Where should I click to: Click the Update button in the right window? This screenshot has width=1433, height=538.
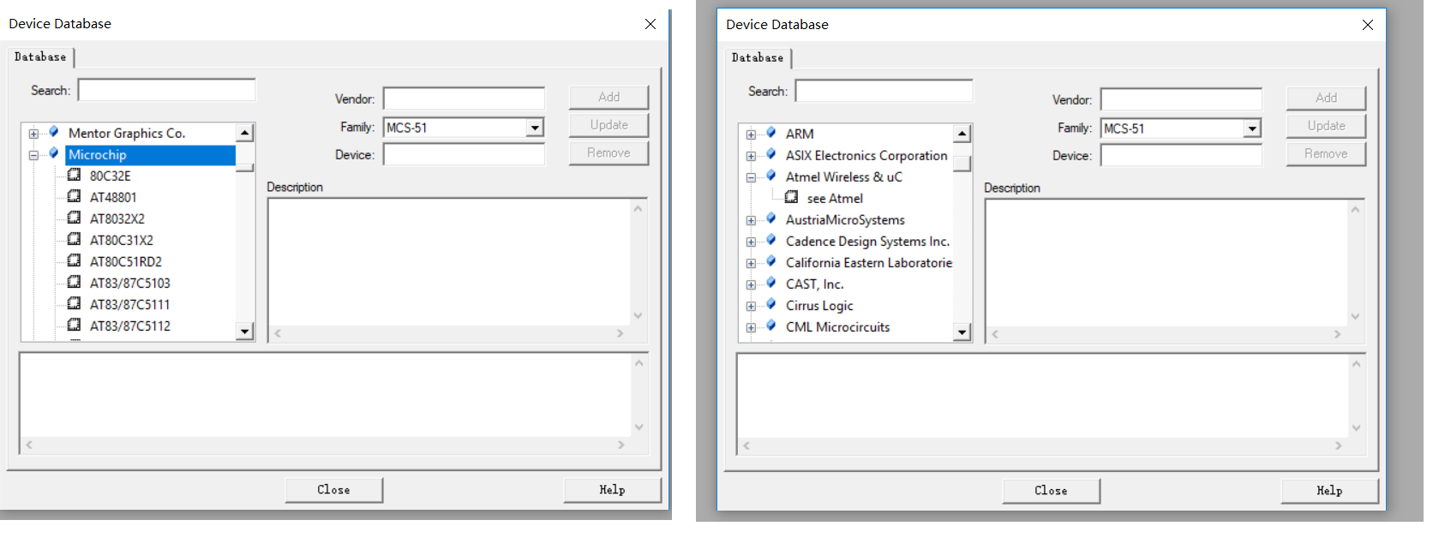(x=1326, y=126)
